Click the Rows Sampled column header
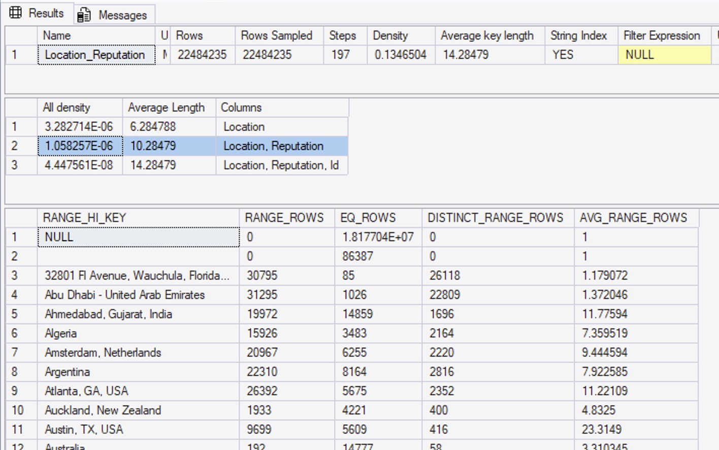This screenshot has width=719, height=450. (x=277, y=35)
